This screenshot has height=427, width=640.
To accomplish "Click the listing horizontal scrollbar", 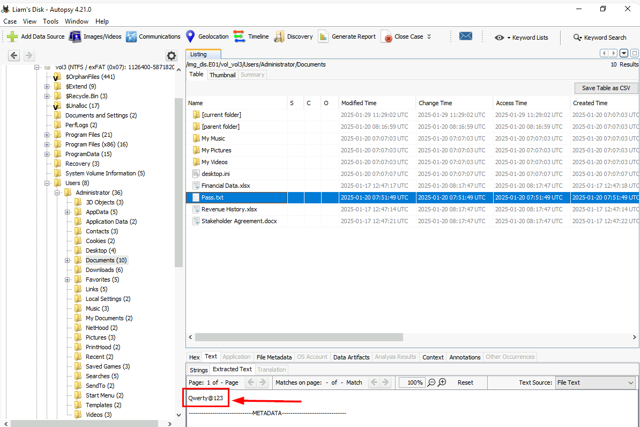I will (299, 337).
